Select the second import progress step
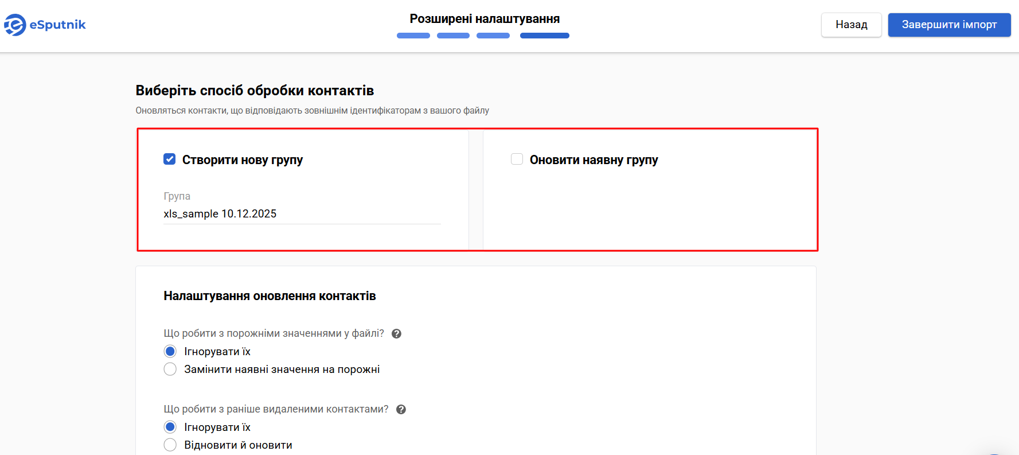The height and width of the screenshot is (455, 1019). point(452,35)
